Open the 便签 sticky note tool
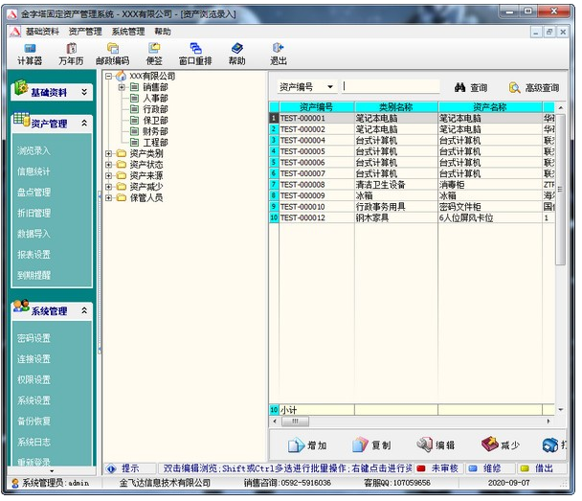 [x=154, y=54]
